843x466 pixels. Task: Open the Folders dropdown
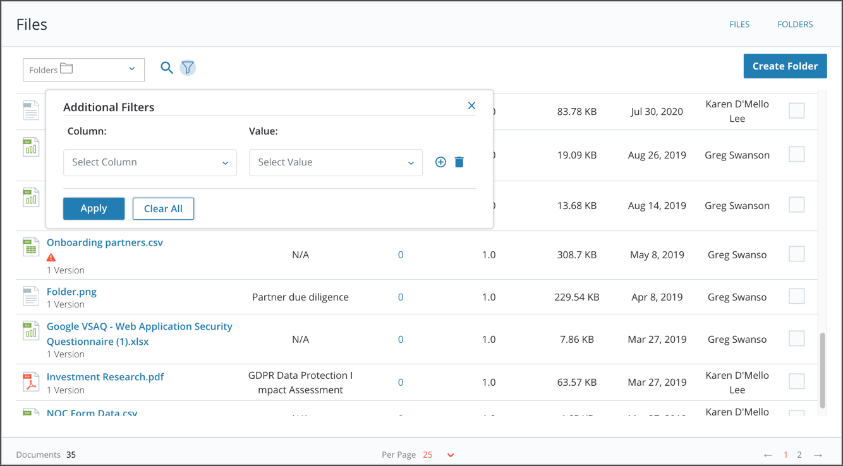(83, 69)
